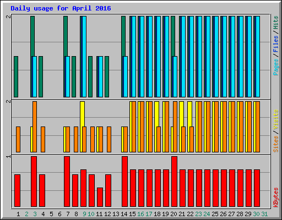Click the orange Sites bar for day 1
Screen dimensions: 282x220
(18, 139)
